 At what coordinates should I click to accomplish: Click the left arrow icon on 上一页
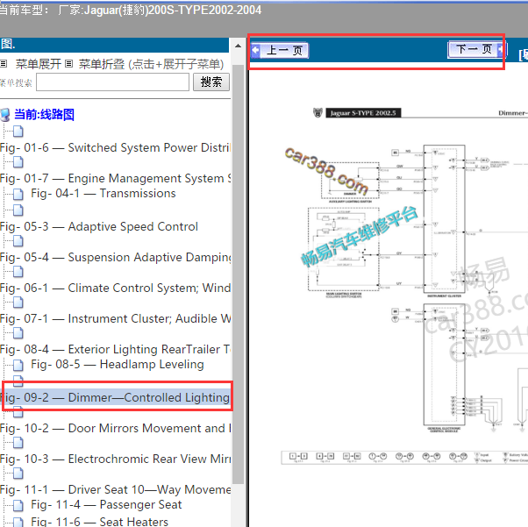[x=255, y=51]
